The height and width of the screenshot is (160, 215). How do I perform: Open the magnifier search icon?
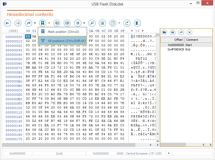click(x=92, y=23)
